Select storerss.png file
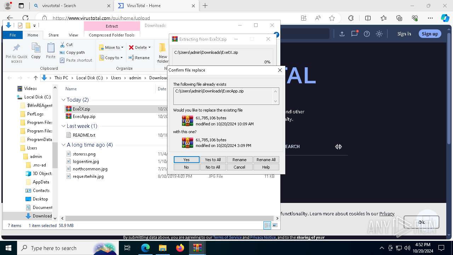 click(84, 154)
